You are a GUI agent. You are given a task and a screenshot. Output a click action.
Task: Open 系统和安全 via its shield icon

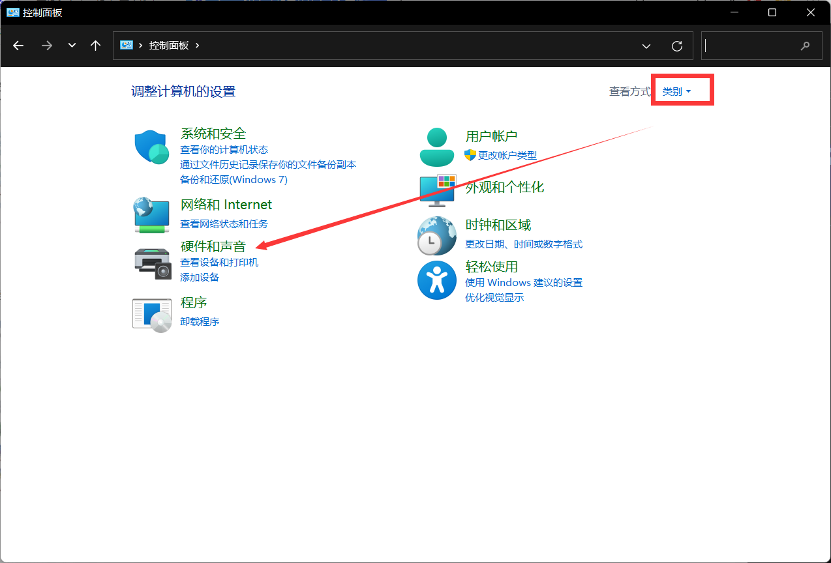coord(151,148)
